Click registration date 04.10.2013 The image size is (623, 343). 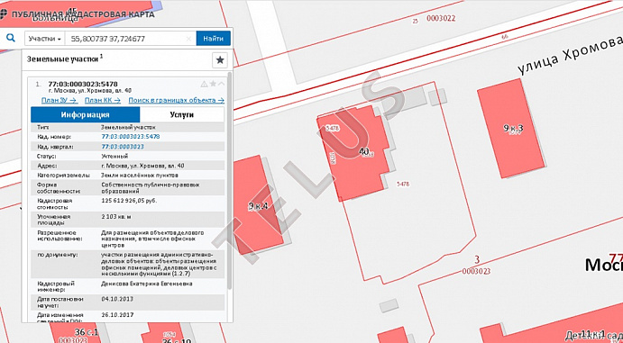[x=117, y=299]
